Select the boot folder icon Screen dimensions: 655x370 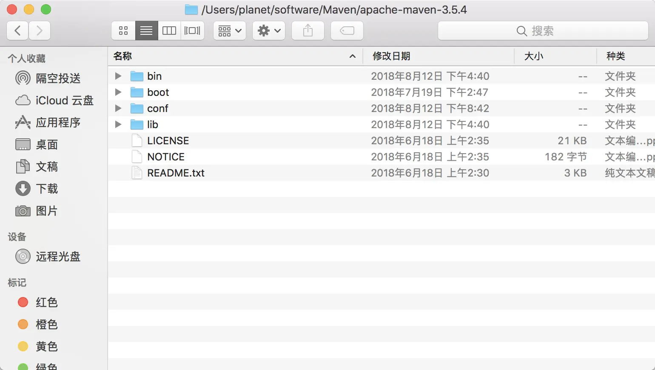137,92
